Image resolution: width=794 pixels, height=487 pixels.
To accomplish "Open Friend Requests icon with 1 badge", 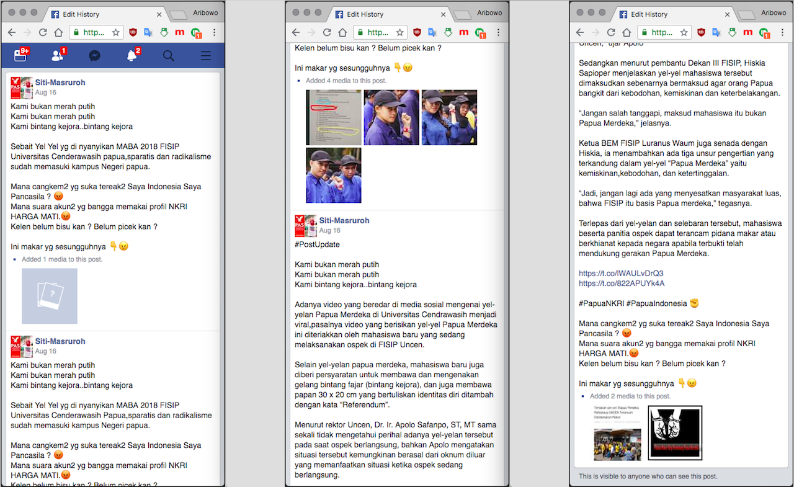I will [58, 56].
